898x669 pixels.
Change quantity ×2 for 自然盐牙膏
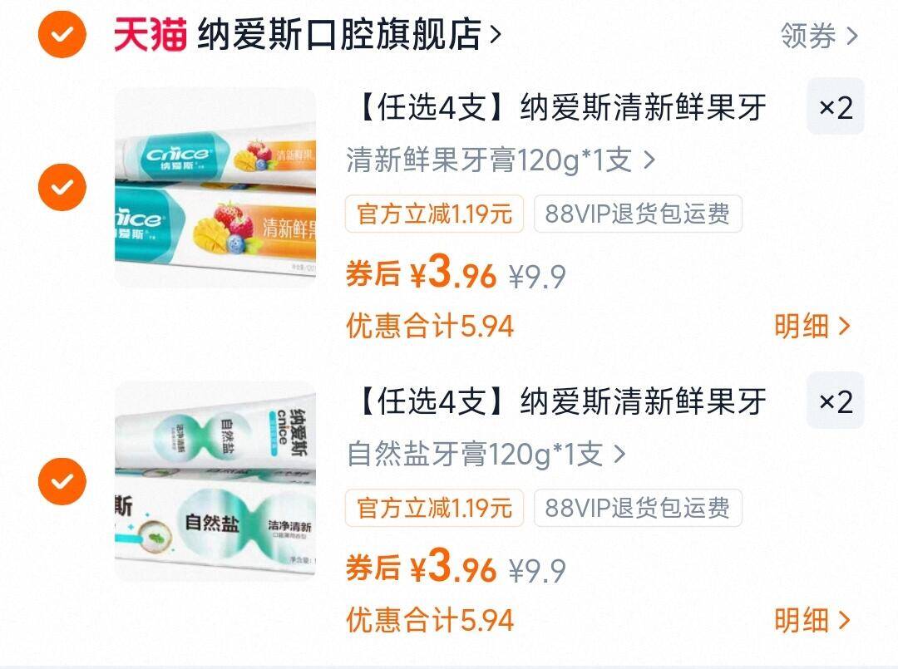tap(835, 401)
